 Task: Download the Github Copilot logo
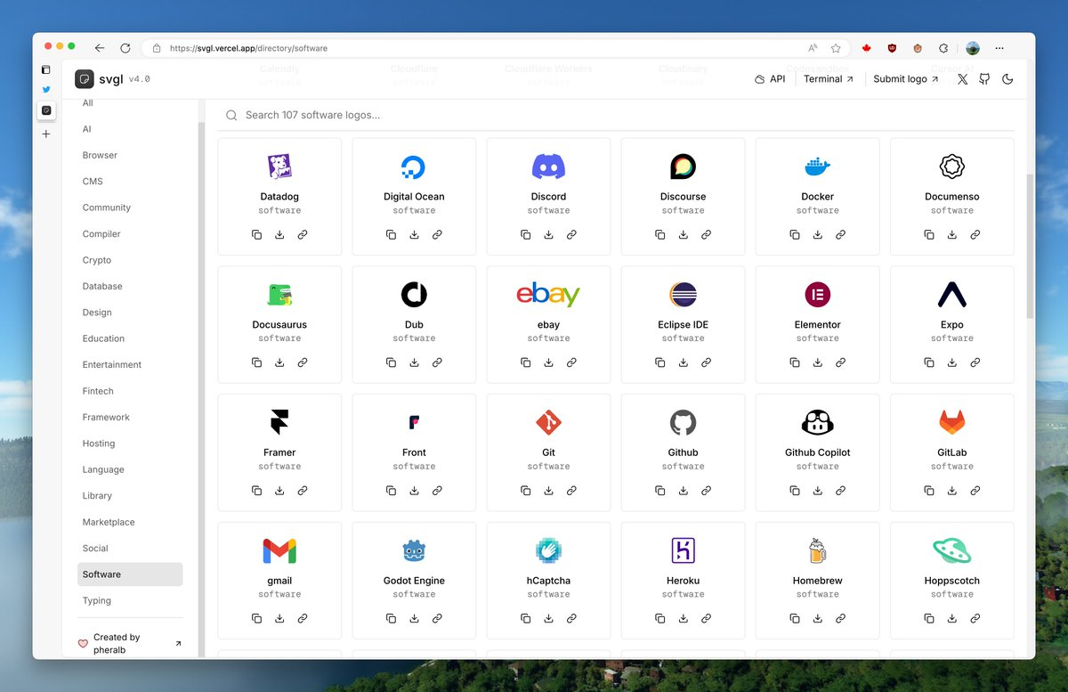(818, 491)
